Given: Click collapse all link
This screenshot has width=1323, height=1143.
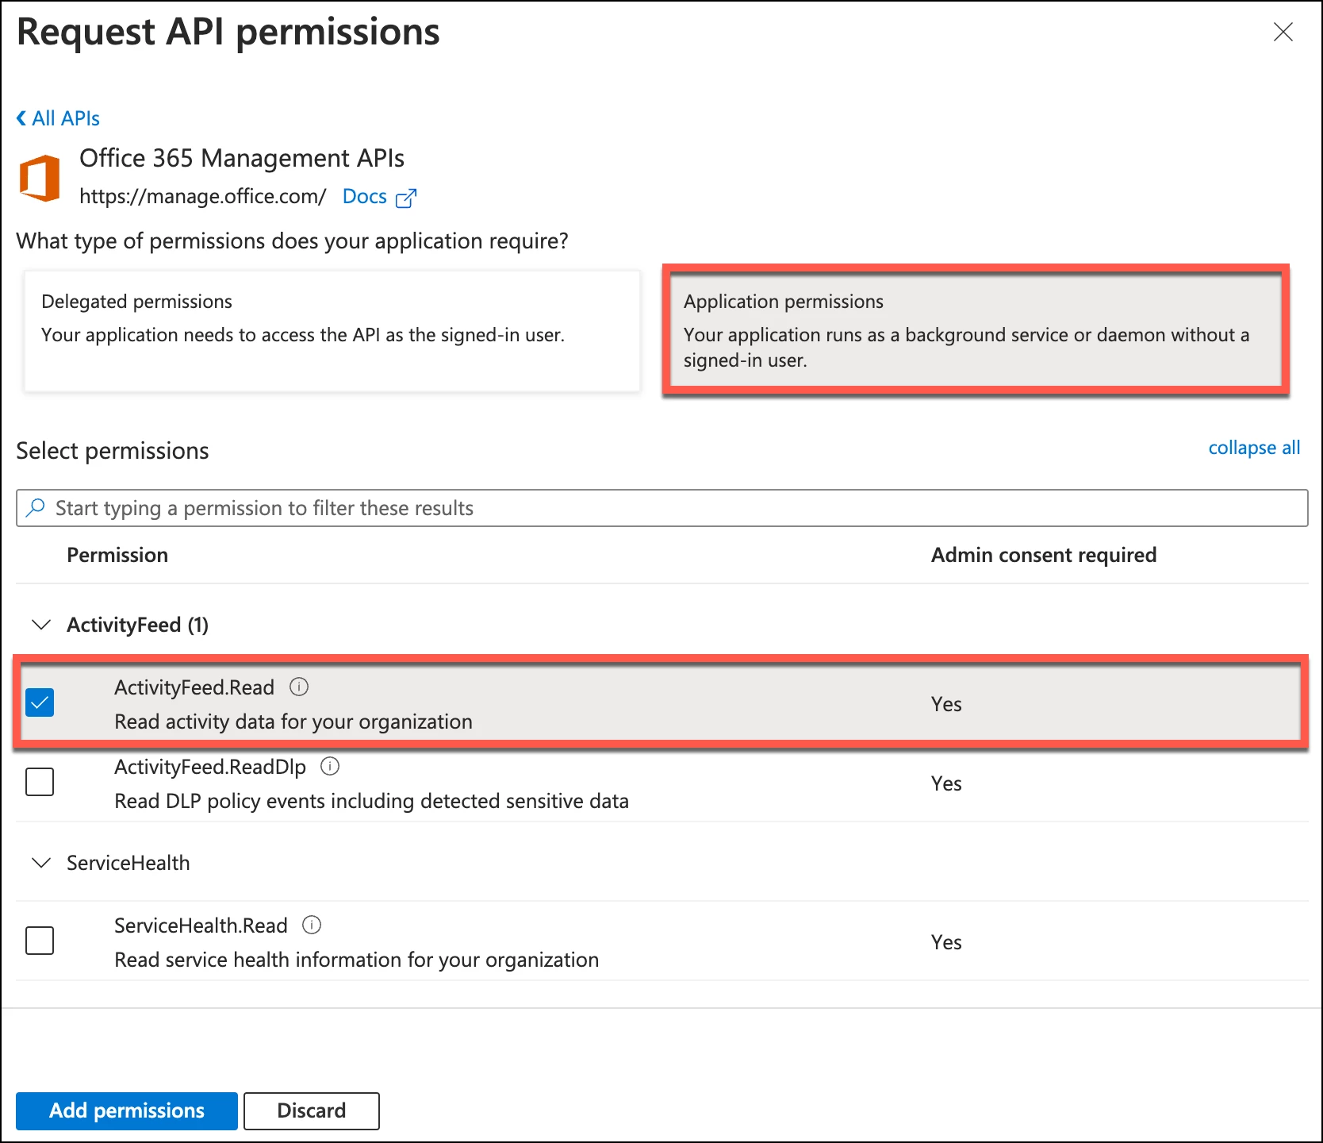Looking at the screenshot, I should click(1254, 448).
